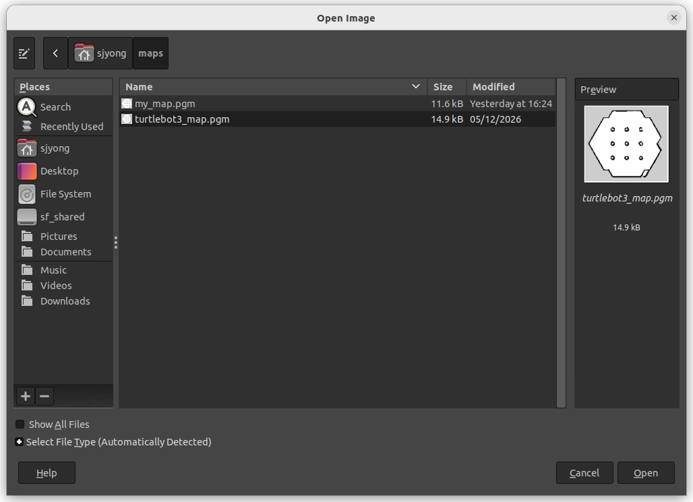Select the sjyong home folder in Places
The width and height of the screenshot is (693, 502).
coord(63,148)
